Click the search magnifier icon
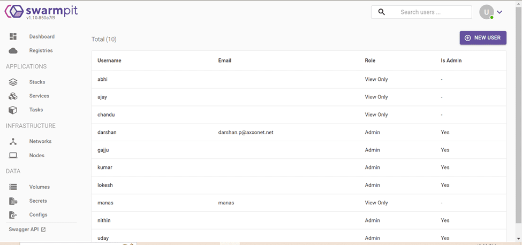Viewport: 522px width, 245px height. pos(381,12)
